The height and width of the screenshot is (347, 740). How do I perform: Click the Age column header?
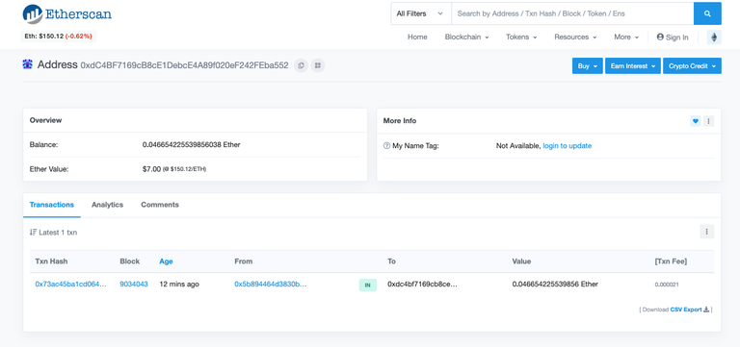tap(166, 261)
